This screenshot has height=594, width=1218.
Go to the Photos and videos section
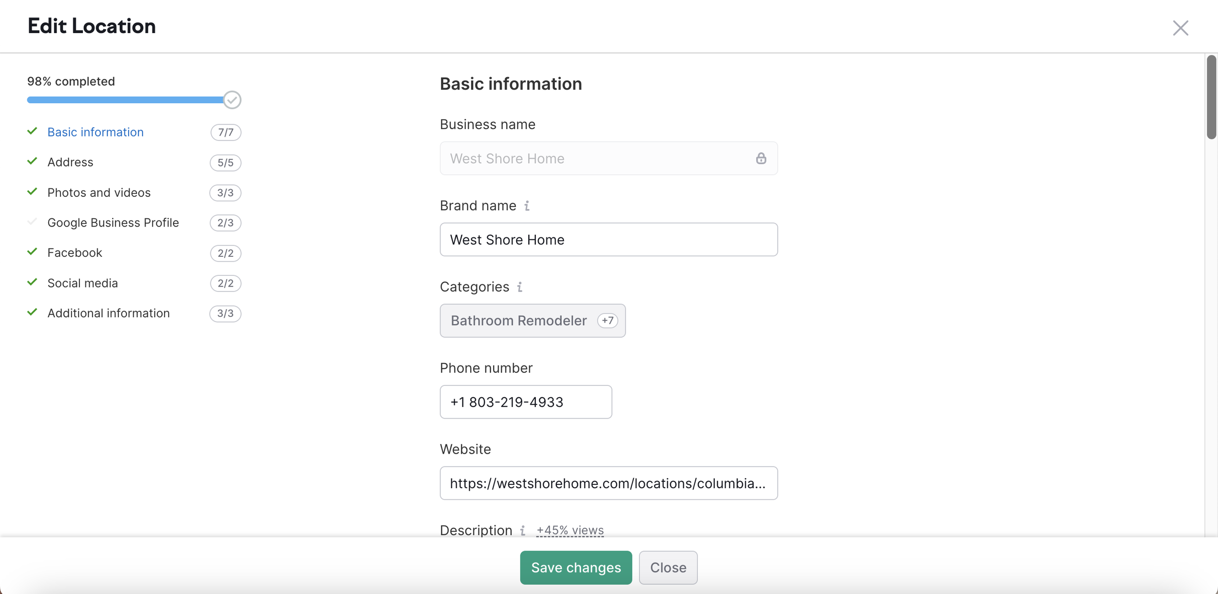tap(99, 192)
